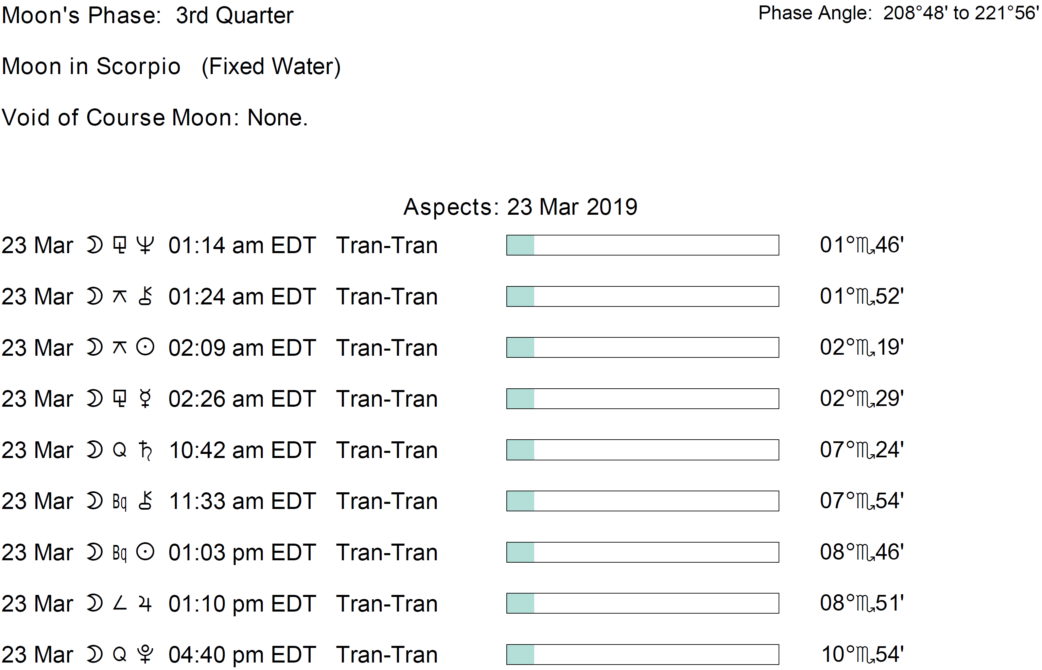This screenshot has width=1042, height=670.
Task: Click the Neptune glyph in the 01:14 am row
Action: (x=145, y=245)
